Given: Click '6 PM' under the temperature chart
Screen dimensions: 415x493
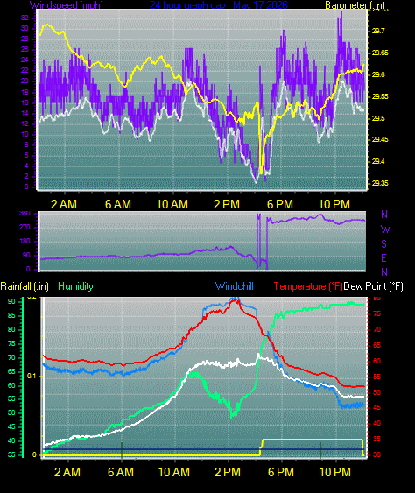Looking at the screenshot, I should click(x=281, y=472).
